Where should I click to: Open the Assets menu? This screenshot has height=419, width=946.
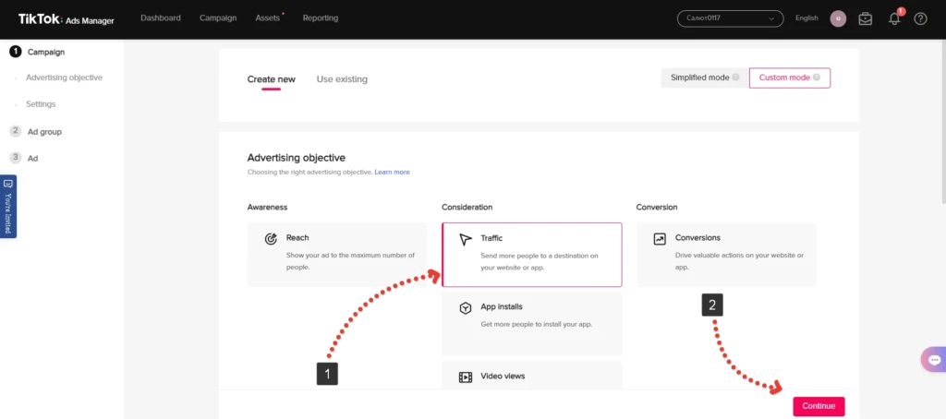pos(267,18)
